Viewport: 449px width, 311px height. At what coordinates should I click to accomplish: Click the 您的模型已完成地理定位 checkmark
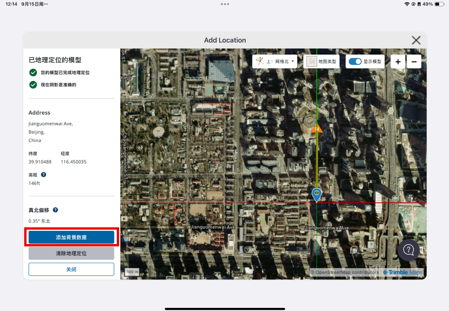coord(33,73)
